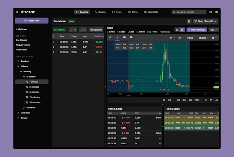Click the Search by symbol field
This screenshot has height=157, width=234.
pos(189,12)
